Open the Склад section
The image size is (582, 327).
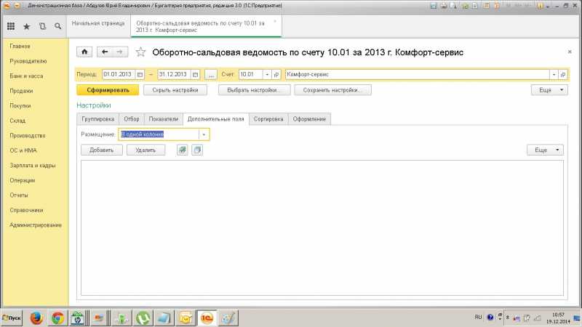coord(17,121)
